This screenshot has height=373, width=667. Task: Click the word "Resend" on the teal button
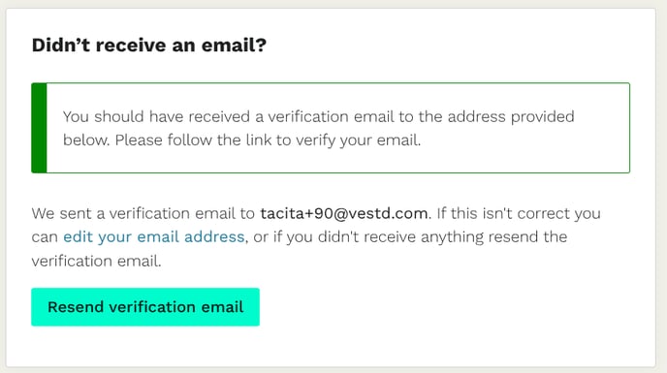76,307
